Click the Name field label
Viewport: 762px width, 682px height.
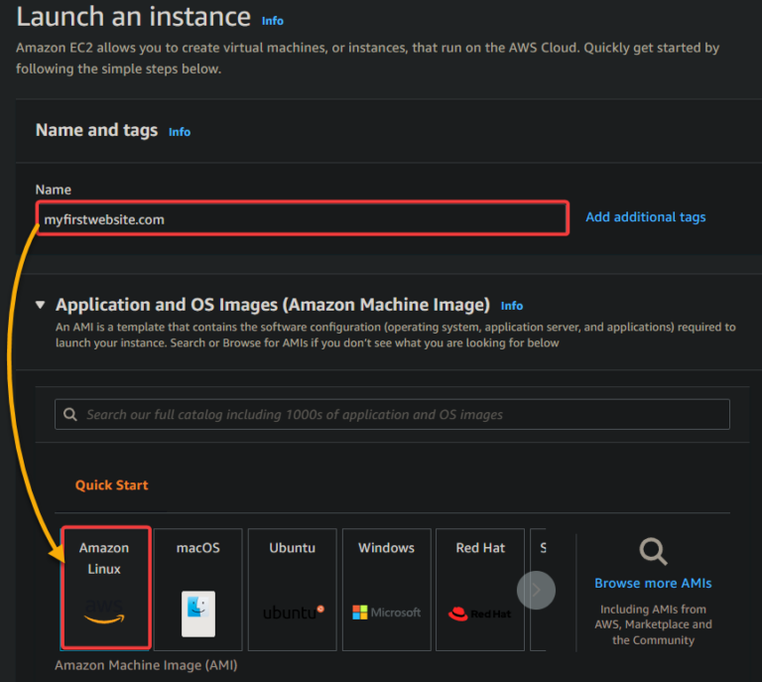(x=54, y=190)
